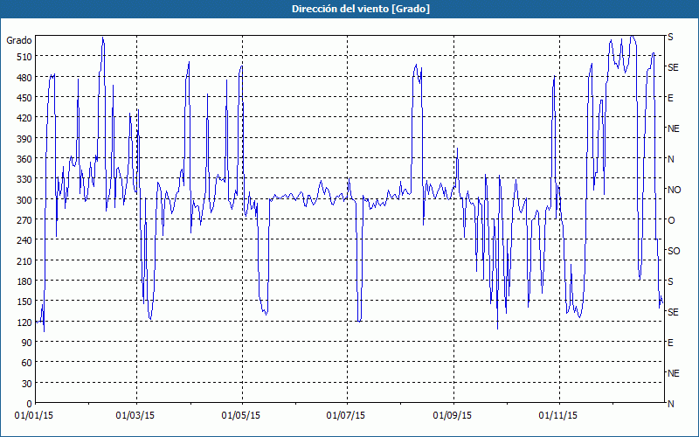Click the N compass label at 360 level
The width and height of the screenshot is (699, 437).
click(x=671, y=159)
